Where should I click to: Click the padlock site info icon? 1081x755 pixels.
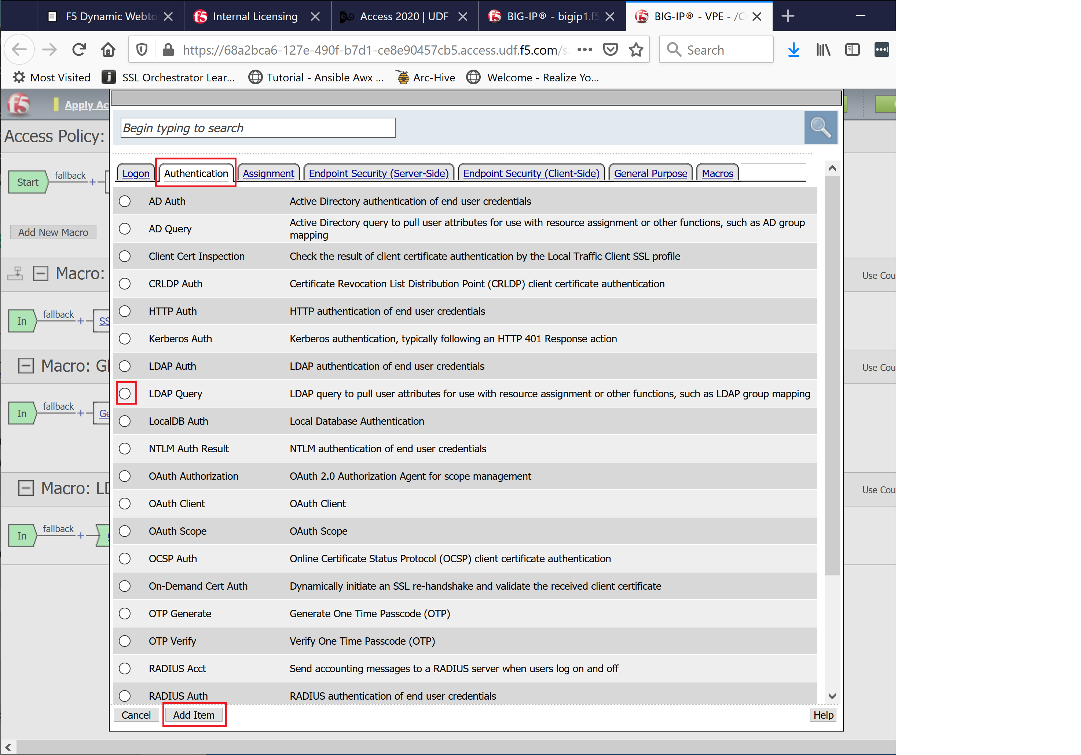click(x=168, y=49)
